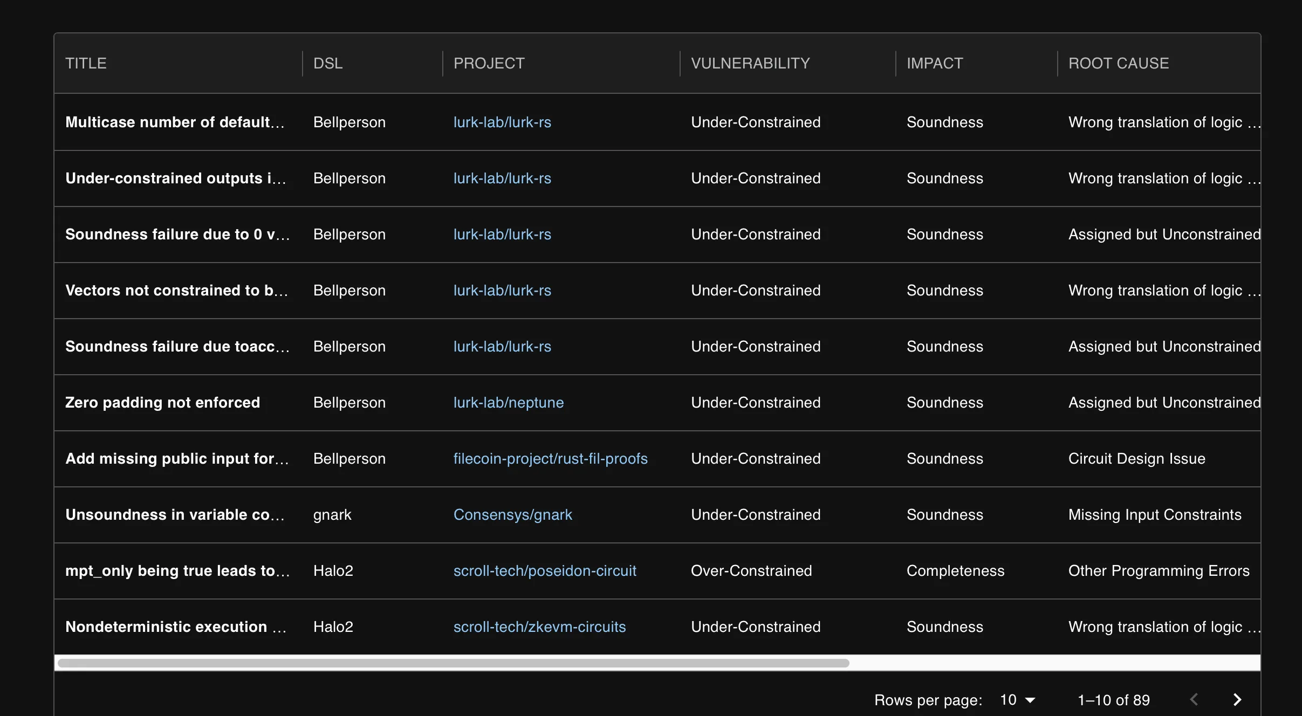Select the 'mpt_only being true leads to…' row
The image size is (1302, 716).
pyautogui.click(x=177, y=570)
